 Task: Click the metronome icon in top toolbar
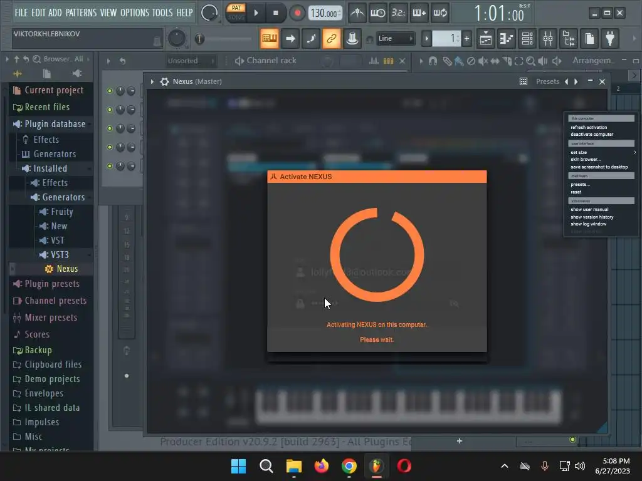tap(357, 13)
